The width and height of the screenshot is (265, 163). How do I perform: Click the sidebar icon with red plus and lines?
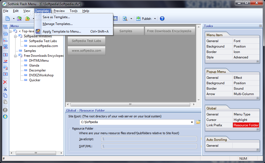coord(5,40)
